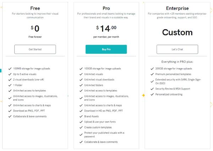This screenshot has width=213, height=151.
Task: Click Security Review & MSA Support feature
Action: pyautogui.click(x=173, y=89)
